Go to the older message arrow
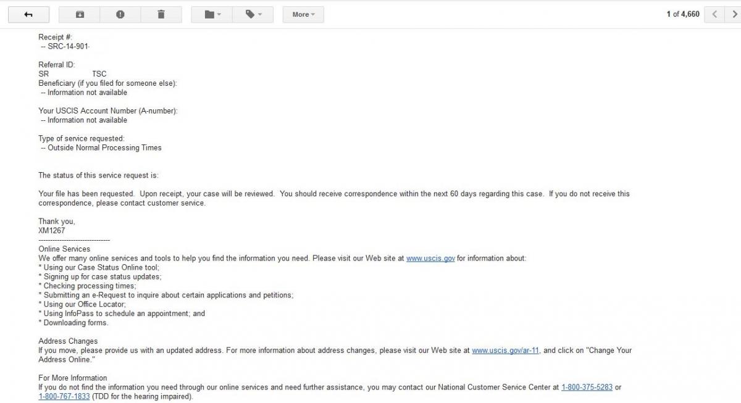741x403 pixels. pyautogui.click(x=732, y=14)
